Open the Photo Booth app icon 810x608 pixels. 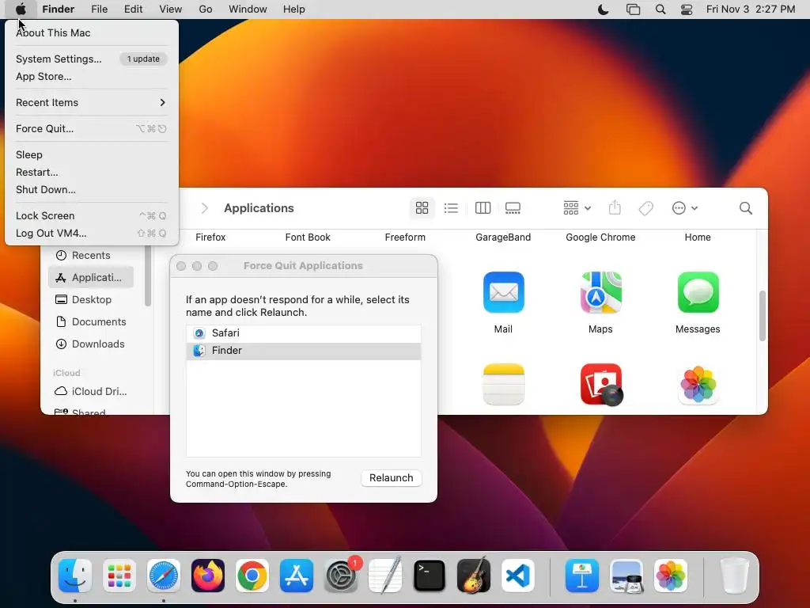pos(601,385)
